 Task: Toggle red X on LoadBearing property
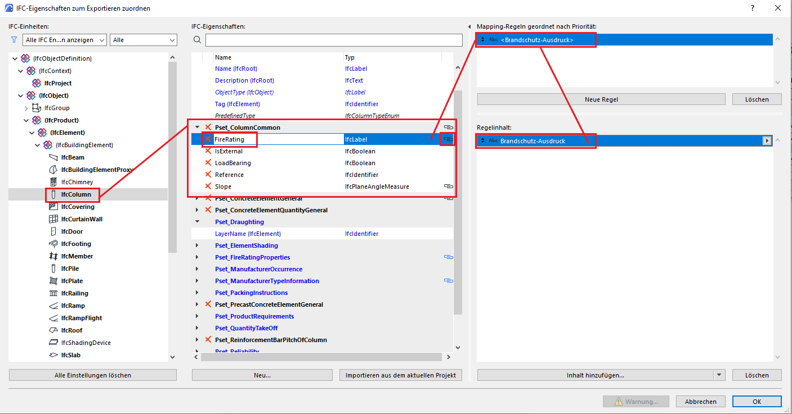pos(208,163)
